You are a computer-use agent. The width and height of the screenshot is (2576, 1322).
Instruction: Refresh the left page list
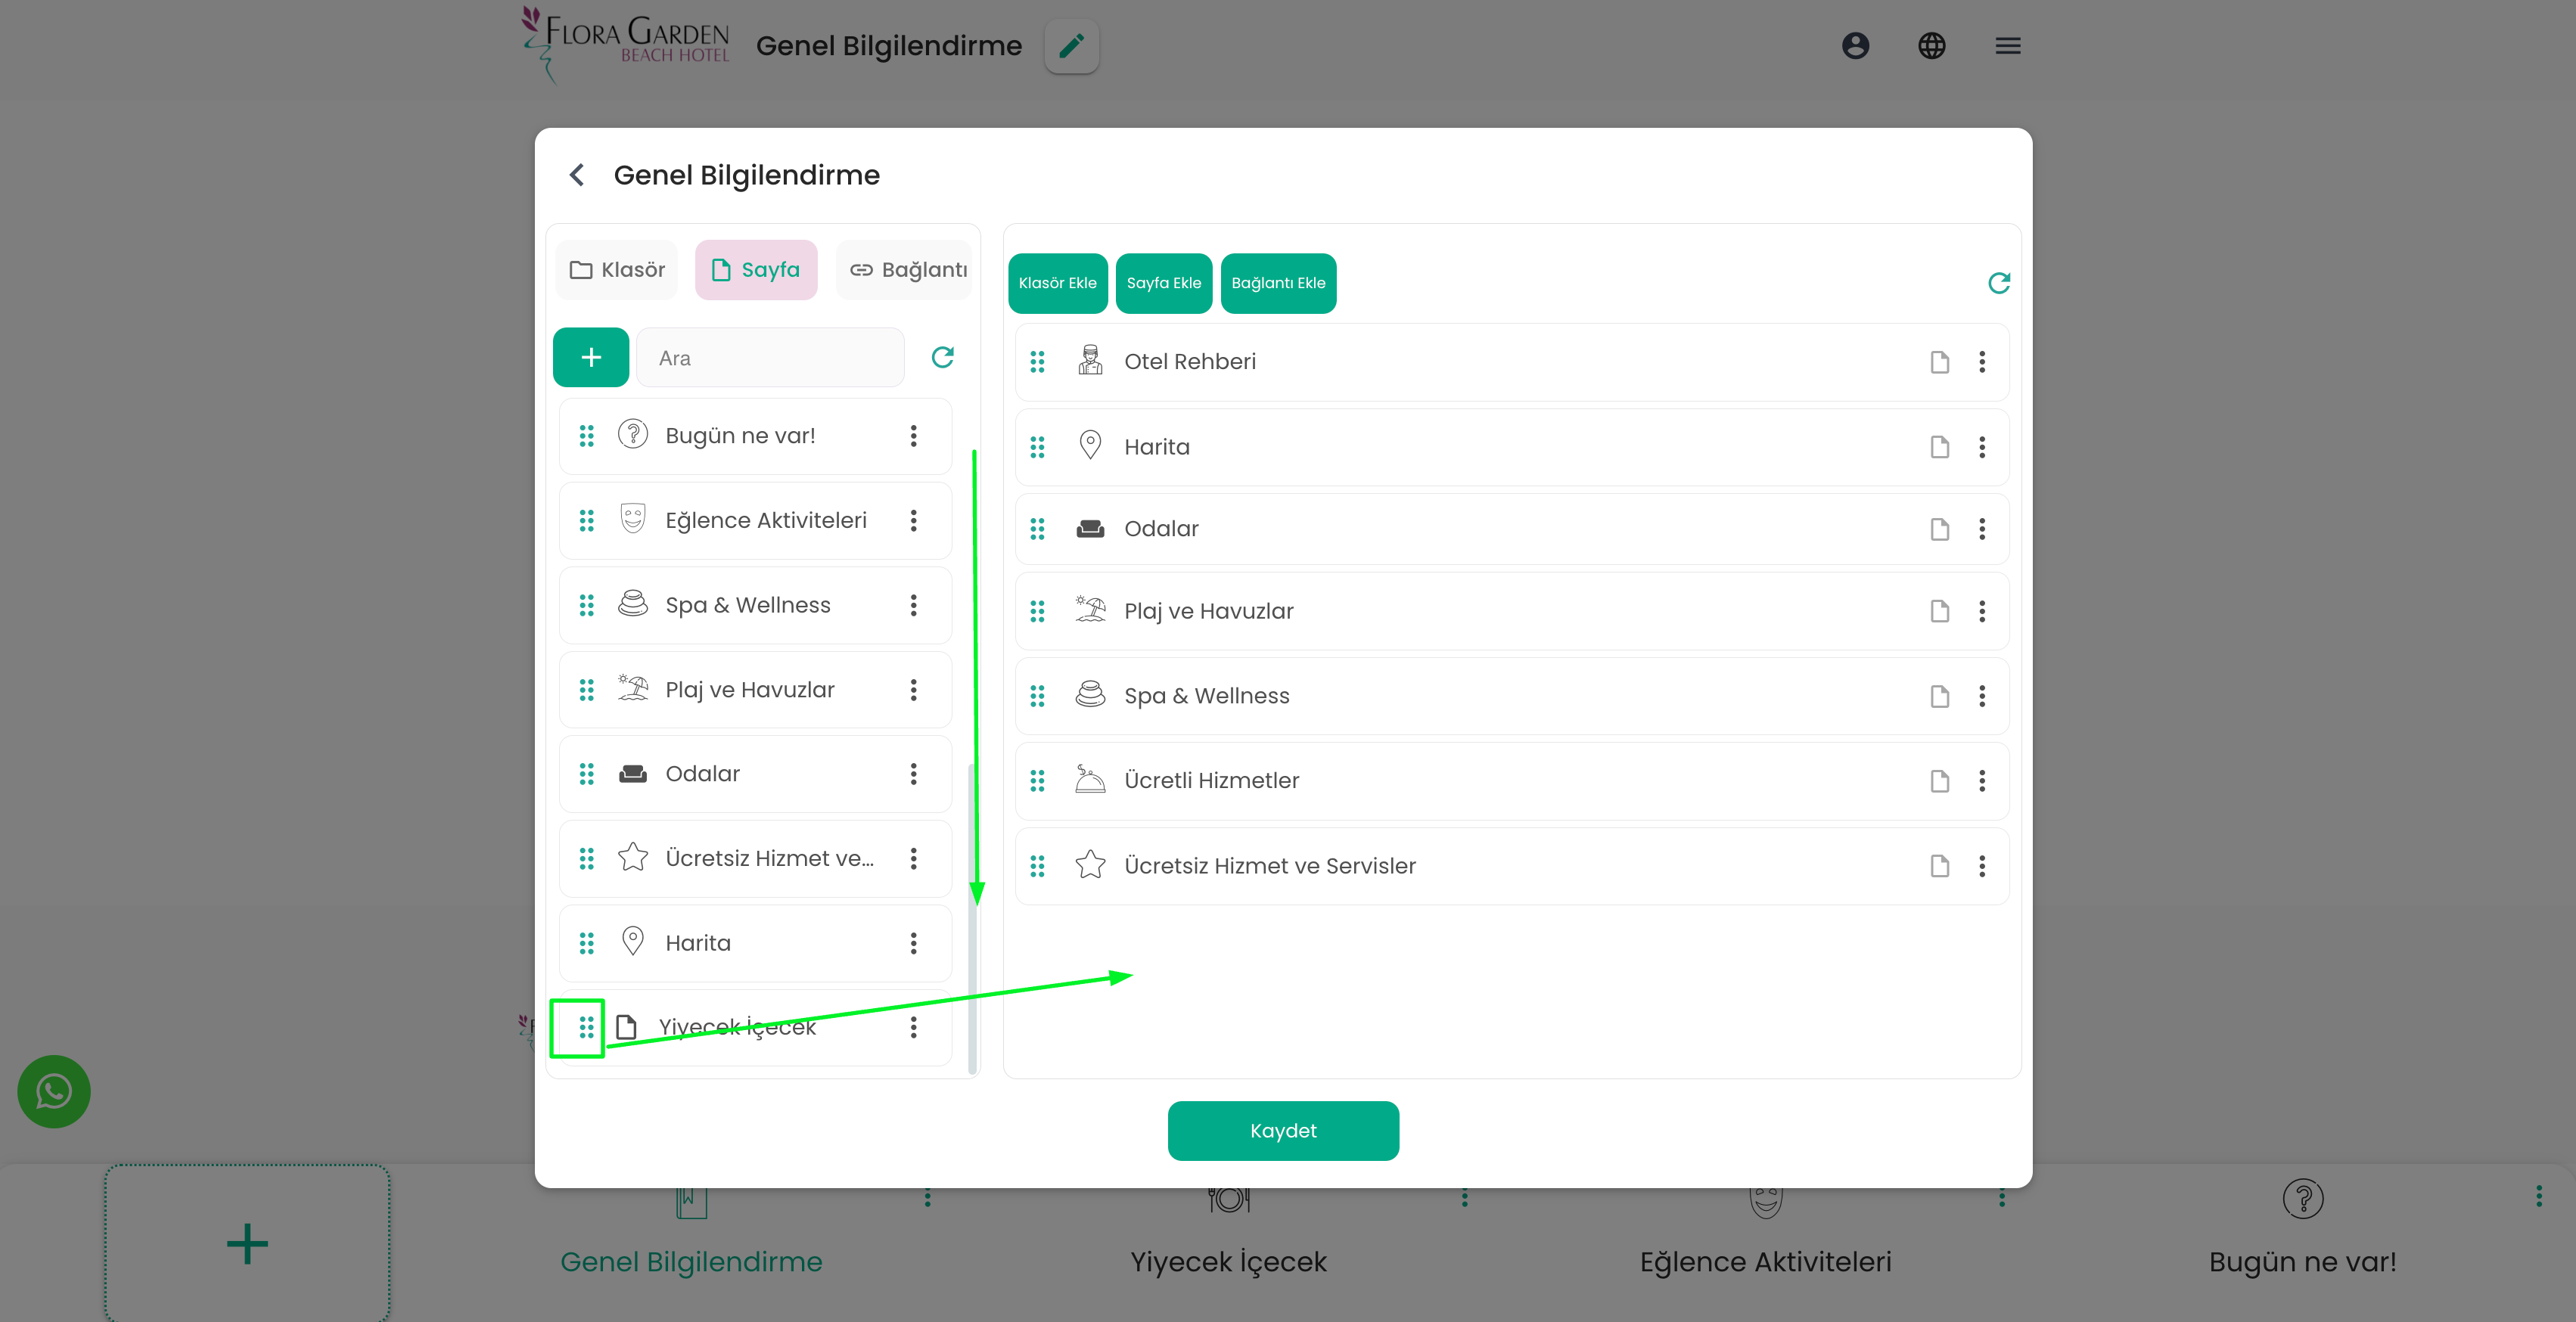(x=942, y=357)
